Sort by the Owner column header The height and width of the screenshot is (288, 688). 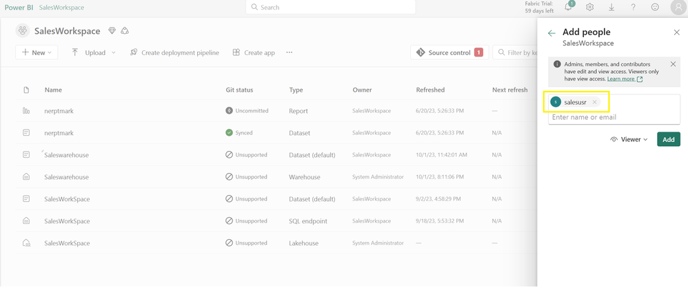coord(362,90)
